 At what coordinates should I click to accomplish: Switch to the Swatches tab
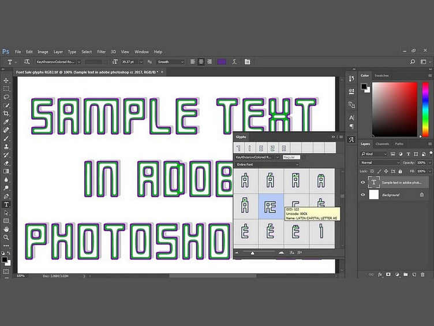[381, 75]
